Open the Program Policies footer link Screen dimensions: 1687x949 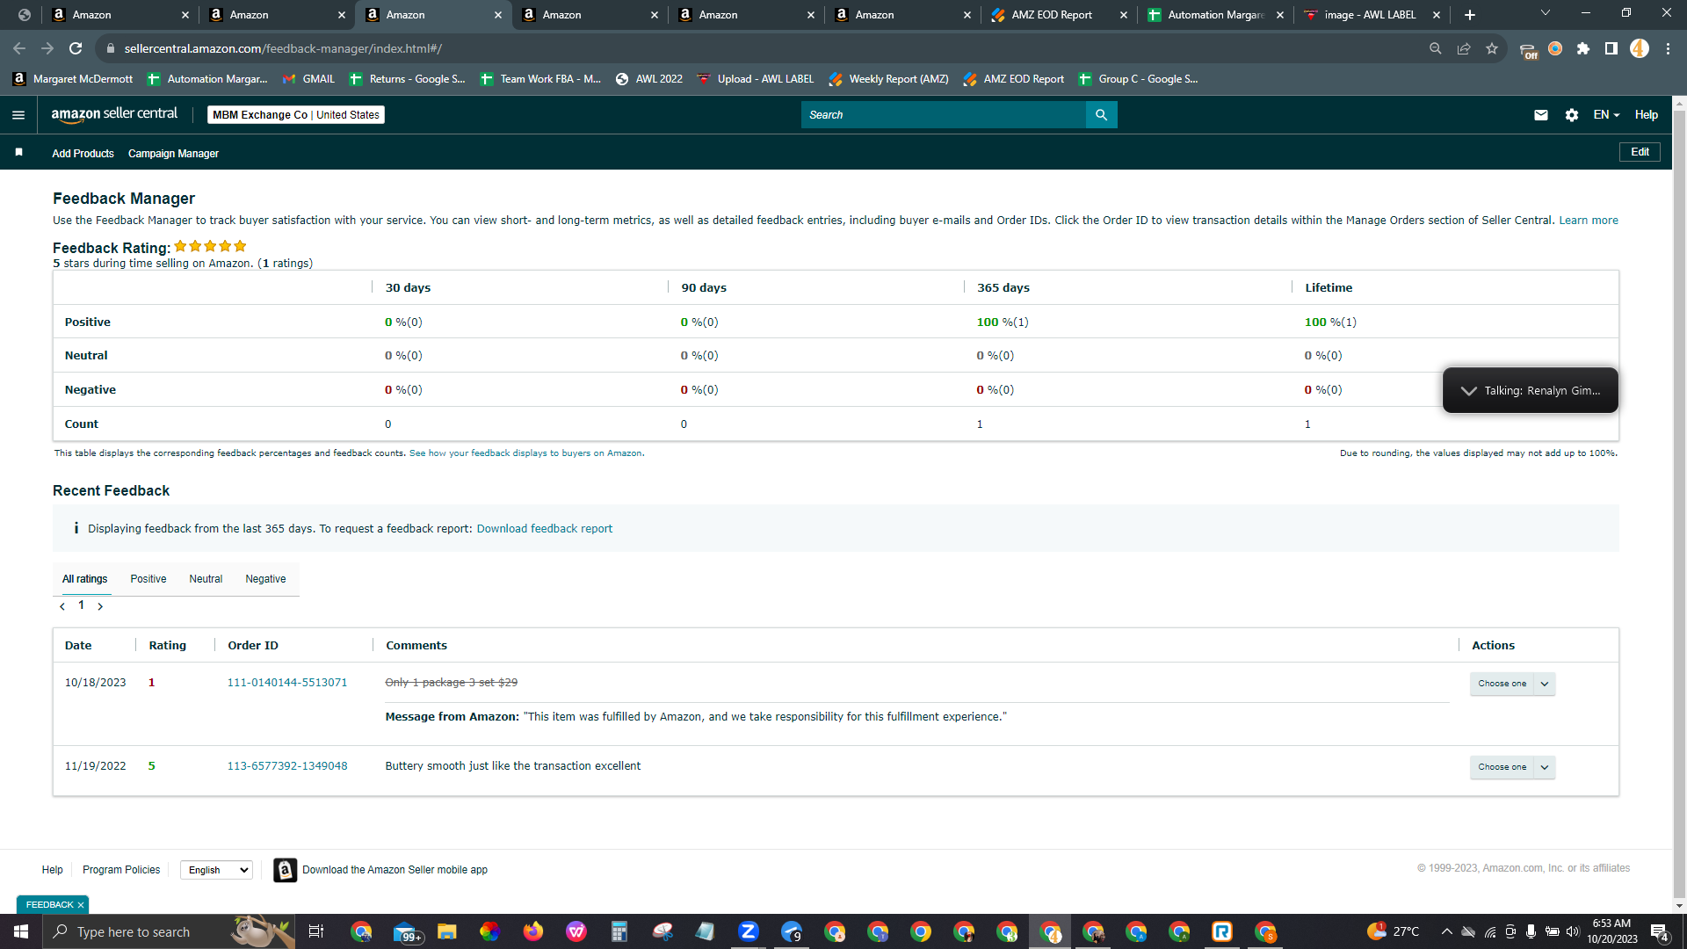click(x=121, y=870)
